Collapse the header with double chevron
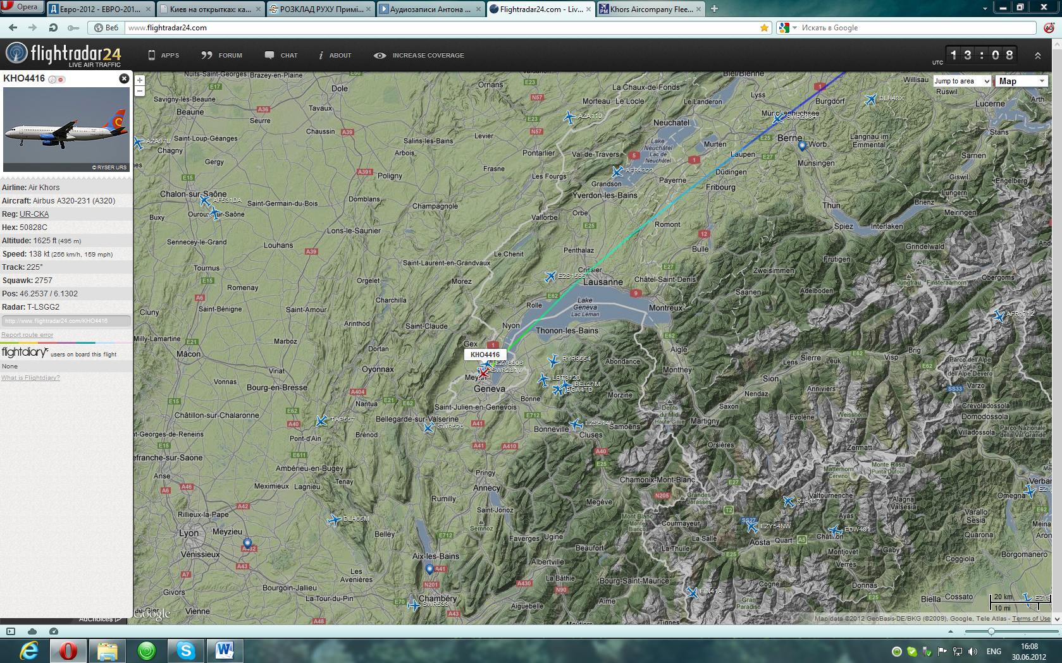This screenshot has height=663, width=1062. 1037,56
